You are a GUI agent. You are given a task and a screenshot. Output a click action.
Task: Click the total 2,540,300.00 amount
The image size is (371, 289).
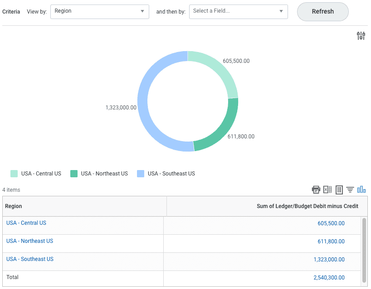point(329,278)
